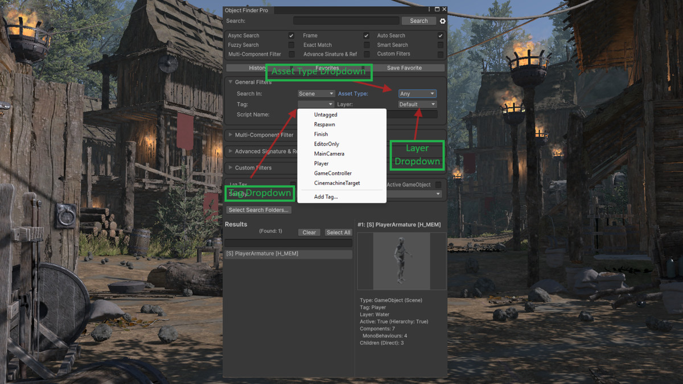Open the Search In dropdown showing Scene

(316, 93)
